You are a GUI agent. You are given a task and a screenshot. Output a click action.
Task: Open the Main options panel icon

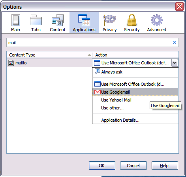point(15,20)
